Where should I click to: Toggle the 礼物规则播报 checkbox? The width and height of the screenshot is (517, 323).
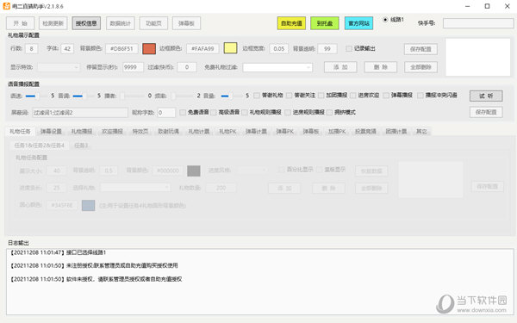245,113
